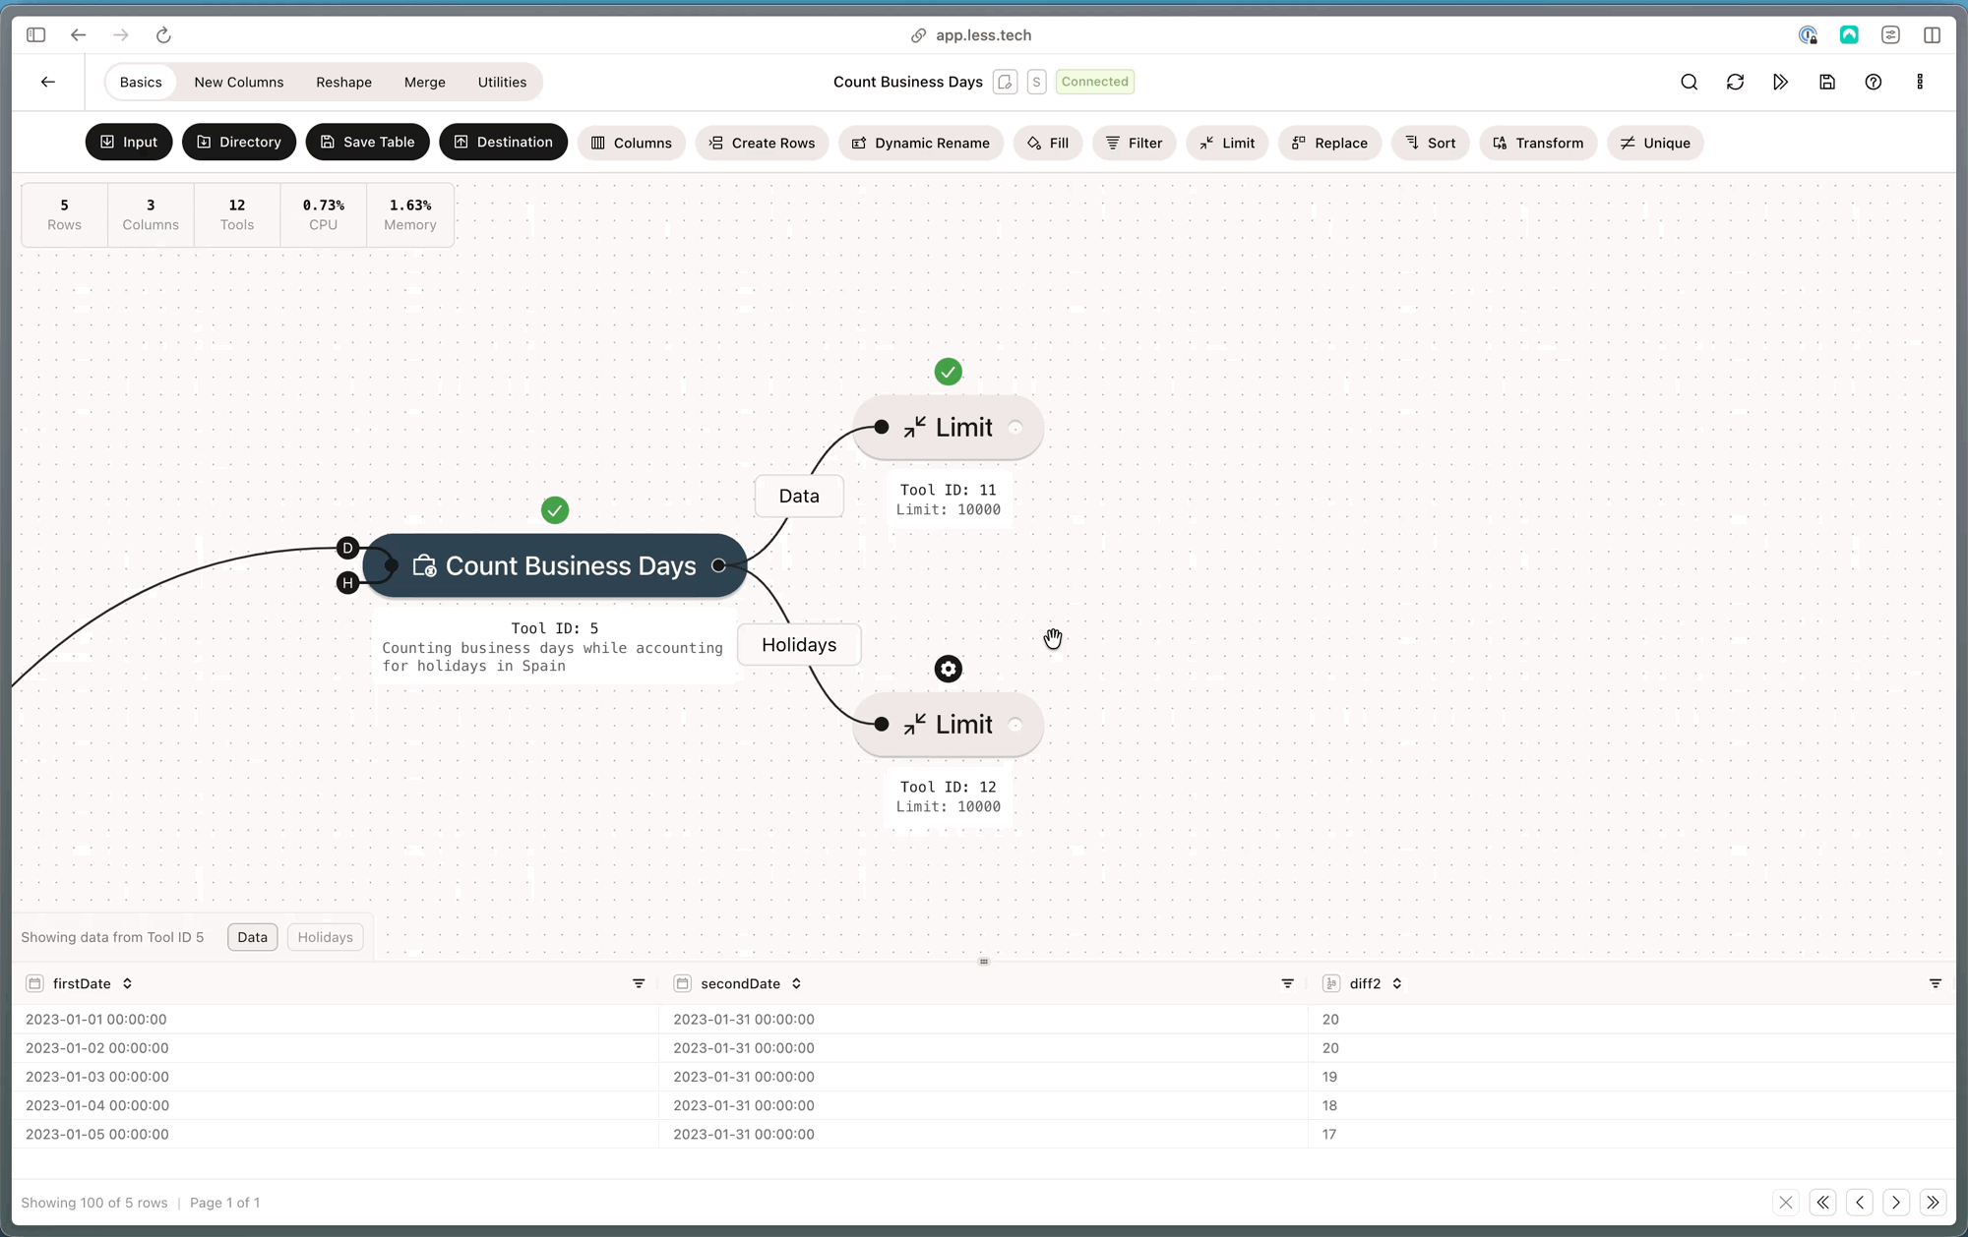This screenshot has width=1968, height=1237.
Task: Toggle the S badge beside title
Action: point(1036,82)
